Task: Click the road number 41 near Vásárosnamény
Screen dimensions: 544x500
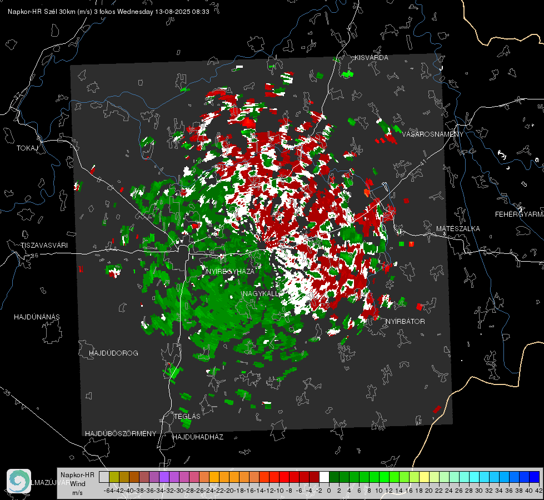Action: pyautogui.click(x=422, y=162)
